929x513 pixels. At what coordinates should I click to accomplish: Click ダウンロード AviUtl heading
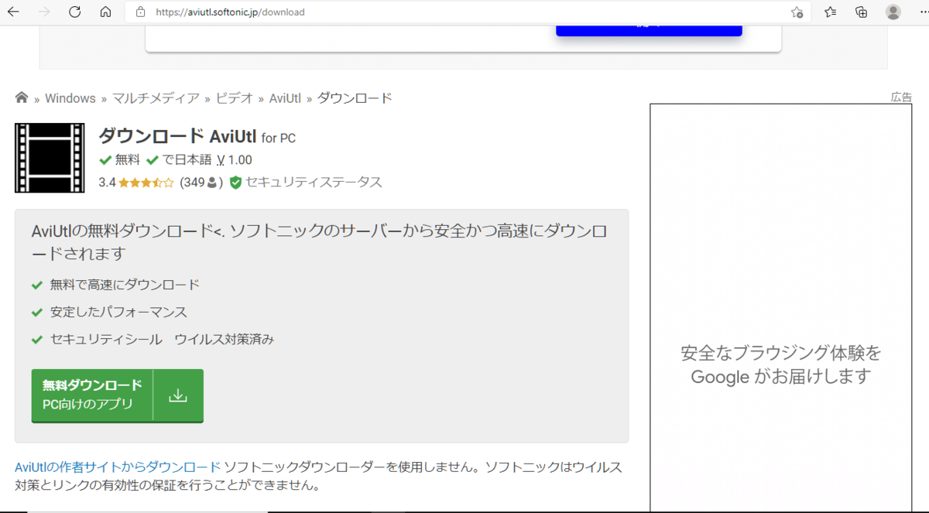coord(177,137)
